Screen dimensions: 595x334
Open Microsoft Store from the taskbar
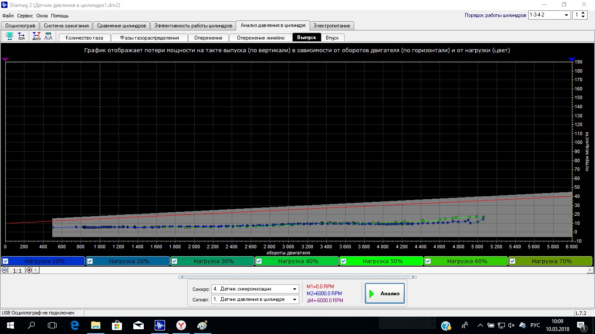coord(117,325)
